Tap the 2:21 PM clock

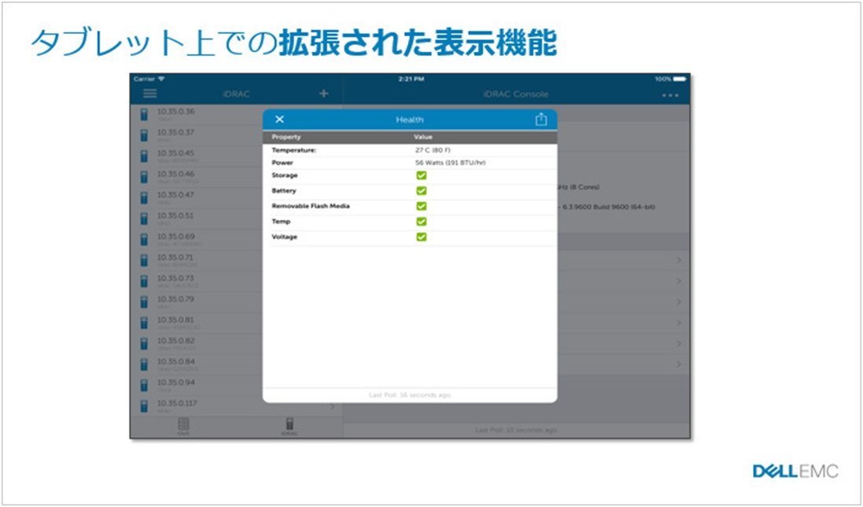click(x=411, y=79)
